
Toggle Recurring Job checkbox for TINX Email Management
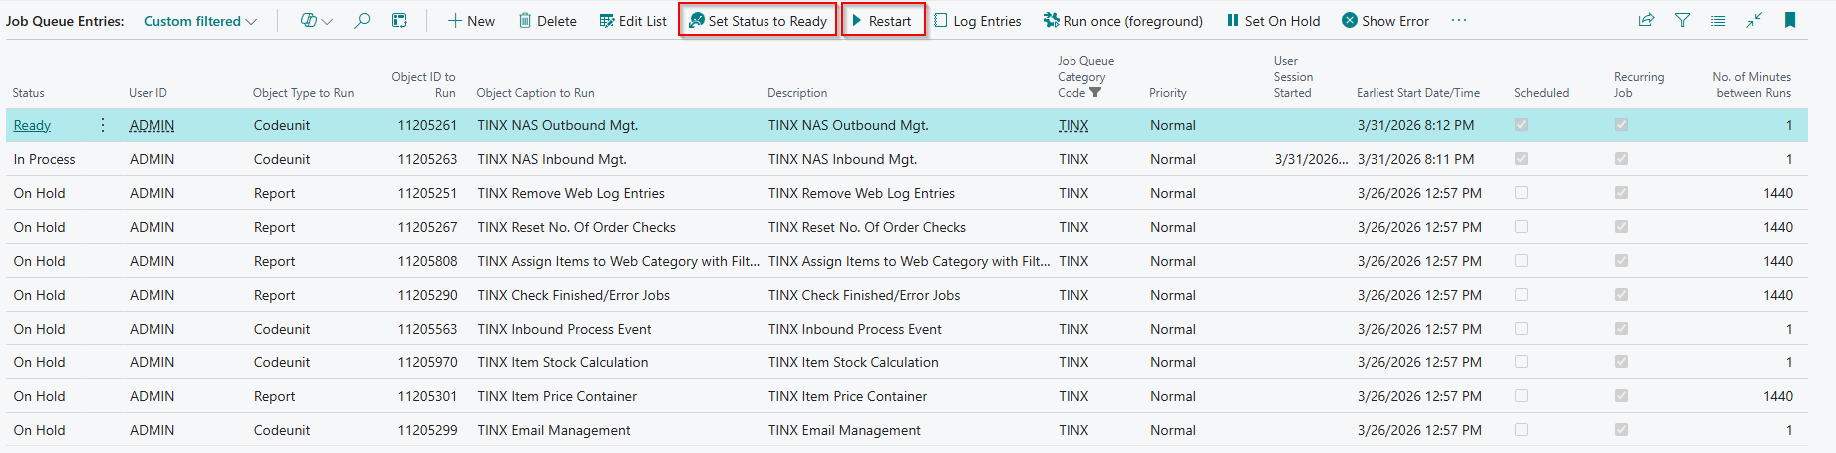(1621, 430)
